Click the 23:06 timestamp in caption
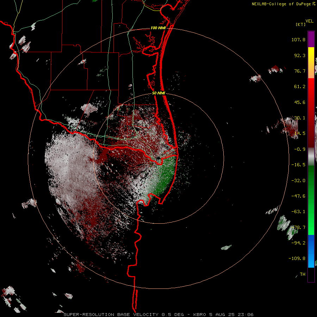Image resolution: width=317 pixels, height=317 pixels. [245, 315]
